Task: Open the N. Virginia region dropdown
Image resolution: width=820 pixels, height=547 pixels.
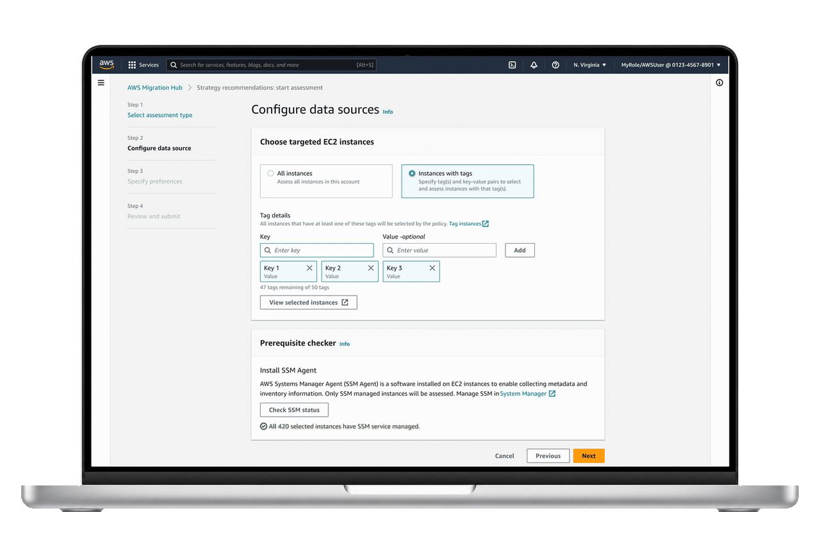Action: coord(590,65)
